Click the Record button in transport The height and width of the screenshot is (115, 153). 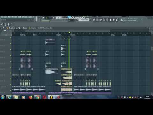click(54, 18)
